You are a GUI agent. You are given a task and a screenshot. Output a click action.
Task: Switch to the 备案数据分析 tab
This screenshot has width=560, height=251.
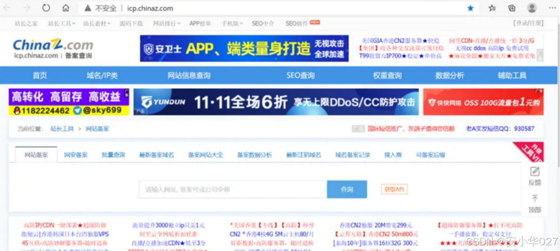click(x=254, y=155)
